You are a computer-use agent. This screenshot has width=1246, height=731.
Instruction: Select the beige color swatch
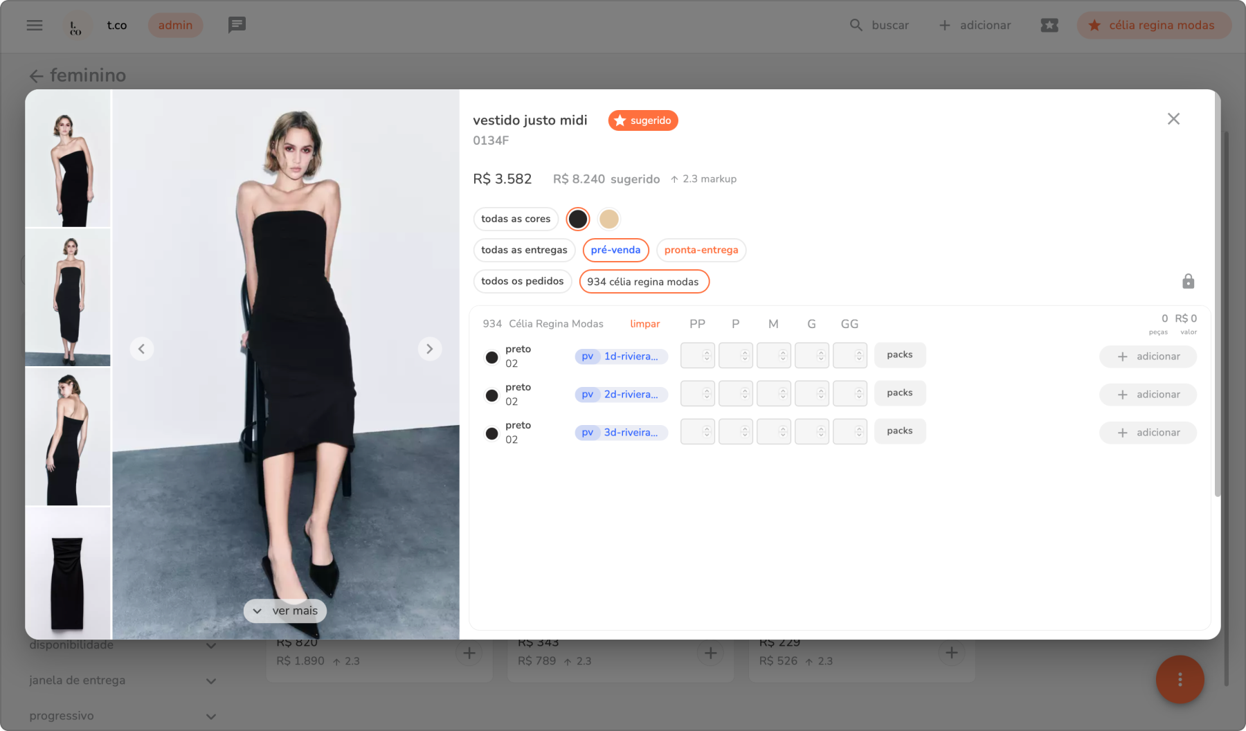[608, 219]
